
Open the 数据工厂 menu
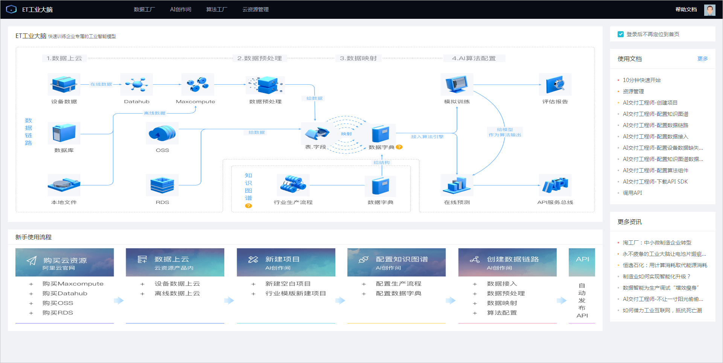[144, 9]
